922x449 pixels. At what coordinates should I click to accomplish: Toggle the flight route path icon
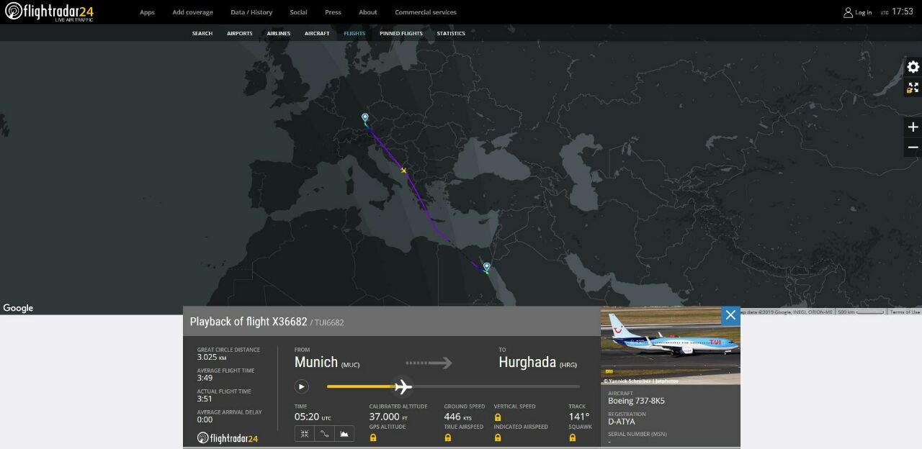pos(325,434)
